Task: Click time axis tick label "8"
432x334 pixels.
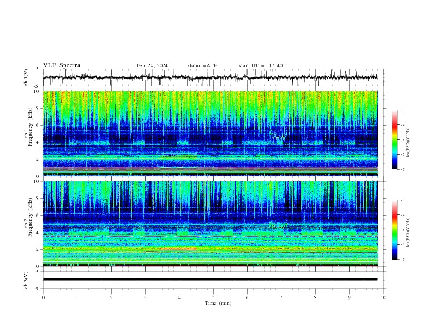Action: tap(315, 297)
